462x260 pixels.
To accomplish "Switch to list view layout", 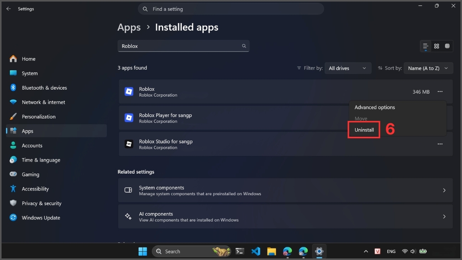I will [425, 46].
